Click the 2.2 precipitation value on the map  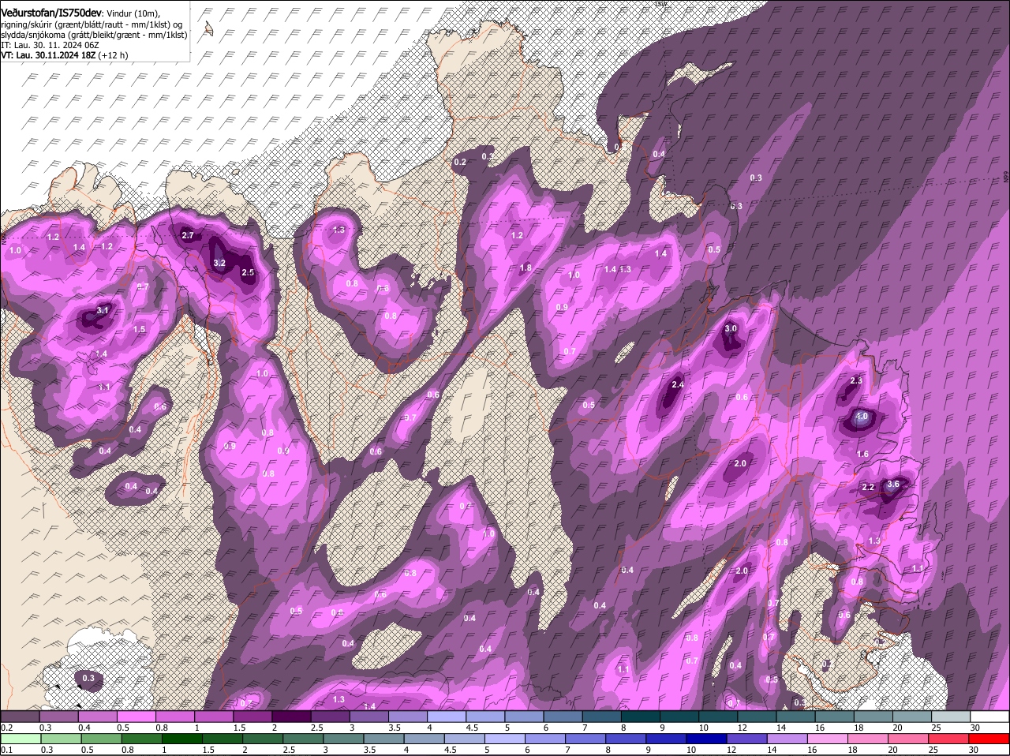[868, 487]
